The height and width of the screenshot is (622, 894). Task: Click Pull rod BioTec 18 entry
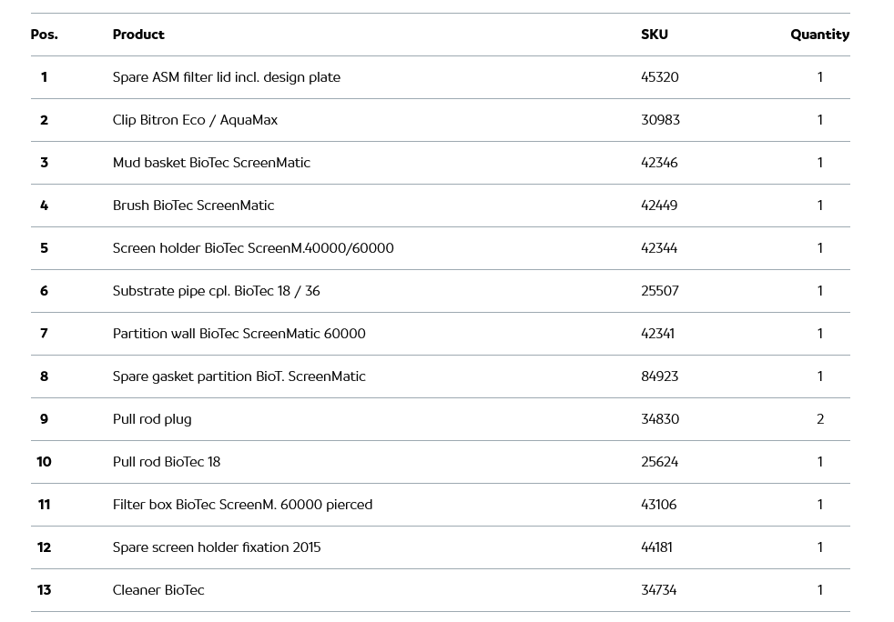pyautogui.click(x=167, y=462)
